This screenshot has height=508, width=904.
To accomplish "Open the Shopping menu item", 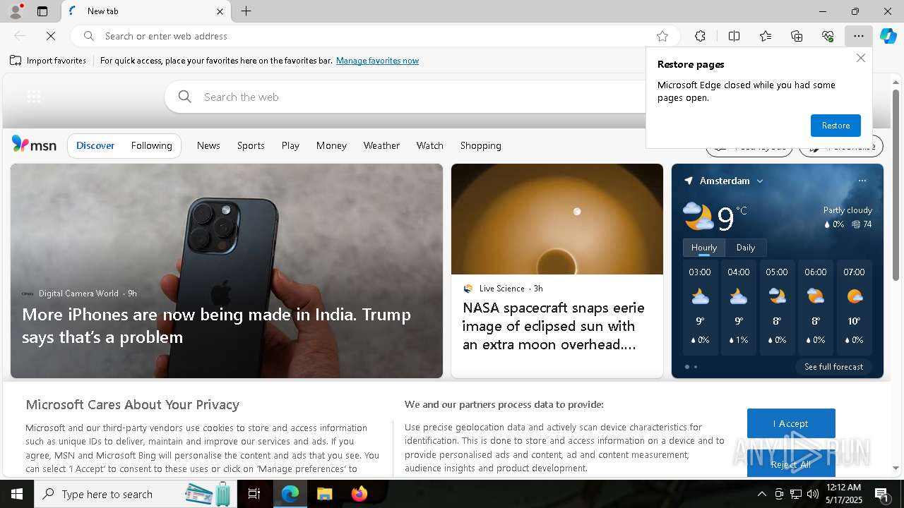I will (480, 145).
